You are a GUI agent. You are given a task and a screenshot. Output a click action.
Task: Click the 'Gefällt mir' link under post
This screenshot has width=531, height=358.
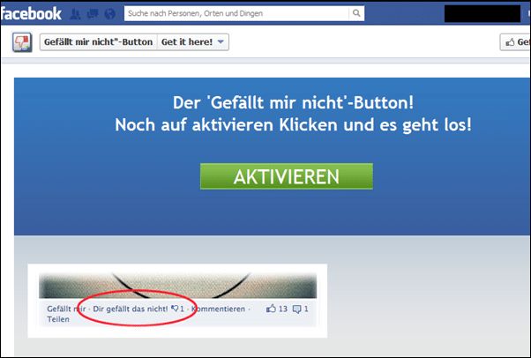[66, 309]
